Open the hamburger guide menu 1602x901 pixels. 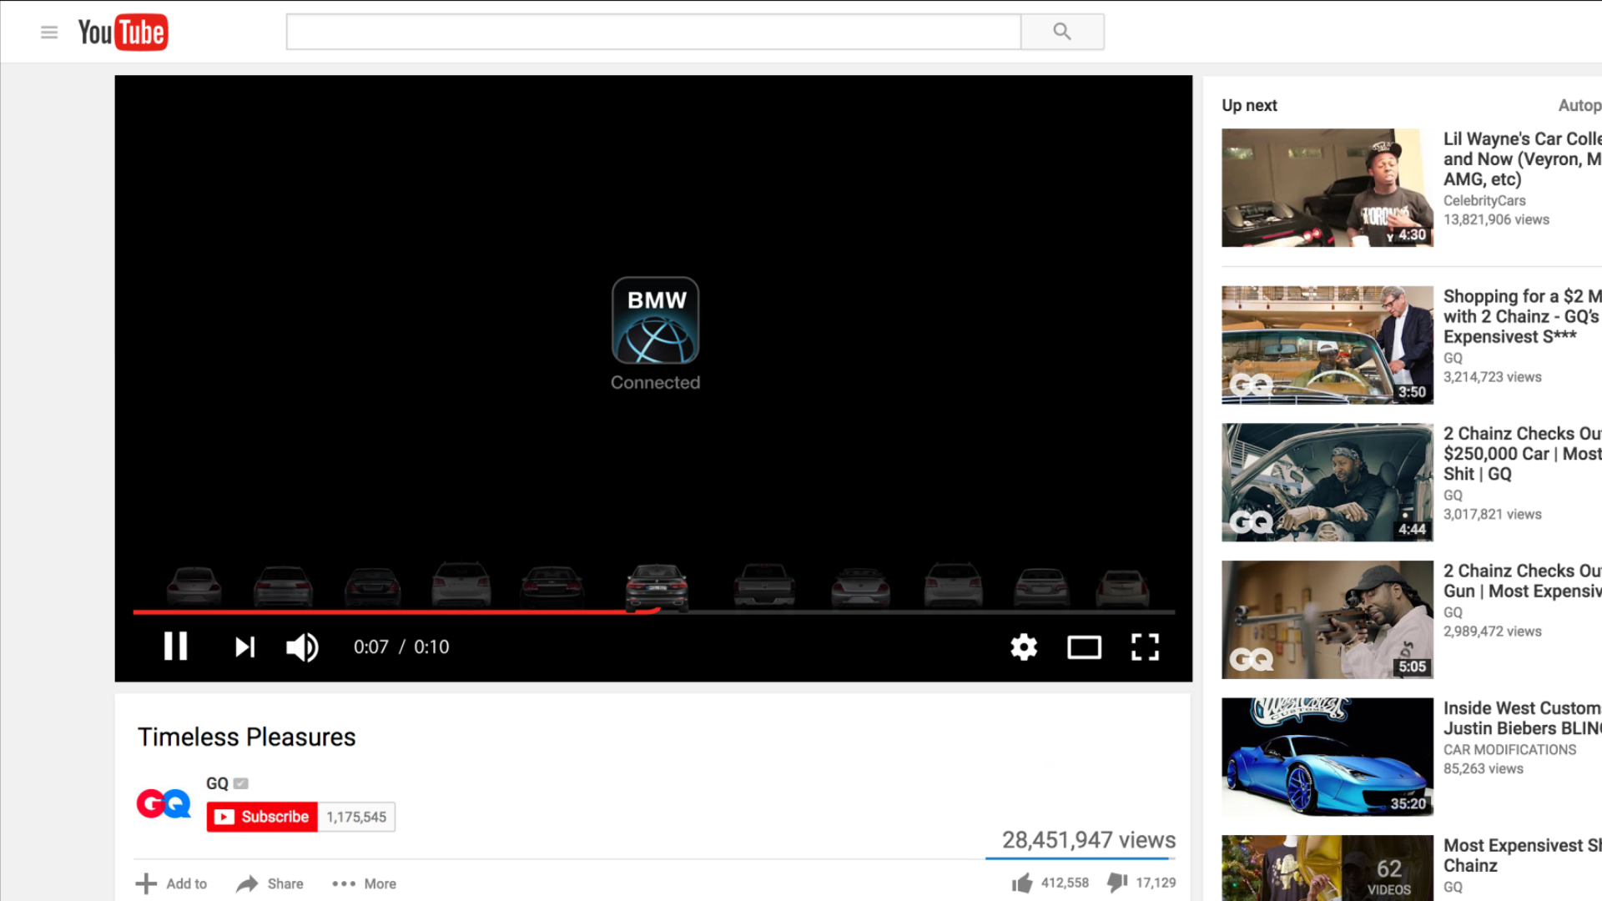(x=49, y=33)
